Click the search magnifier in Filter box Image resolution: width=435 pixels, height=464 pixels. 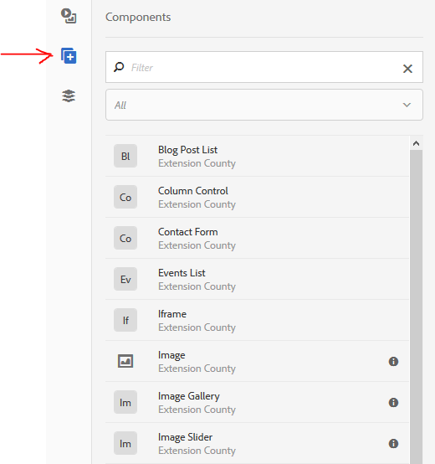click(x=119, y=67)
